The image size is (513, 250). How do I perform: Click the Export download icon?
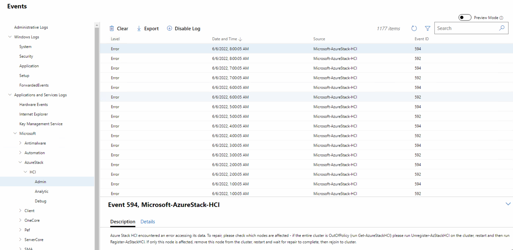tap(139, 28)
